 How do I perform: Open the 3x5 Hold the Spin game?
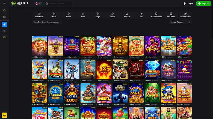(x=104, y=69)
